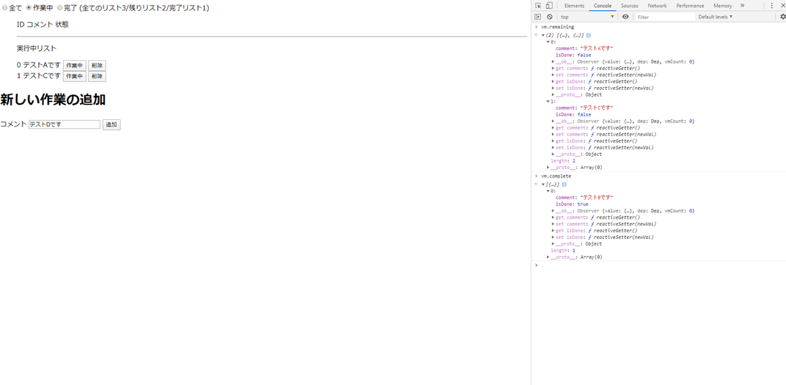This screenshot has width=786, height=385.
Task: Expand __proto__ Object under テストBです
Action: [x=553, y=244]
